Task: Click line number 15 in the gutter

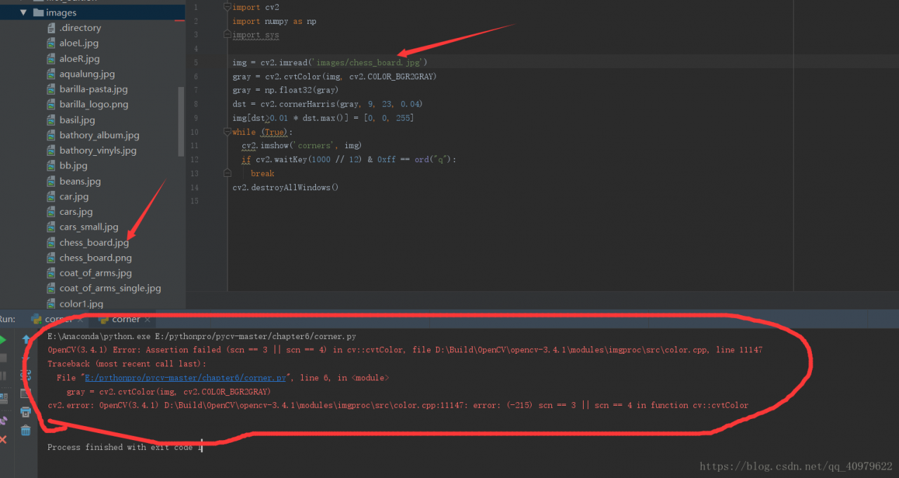Action: [195, 201]
